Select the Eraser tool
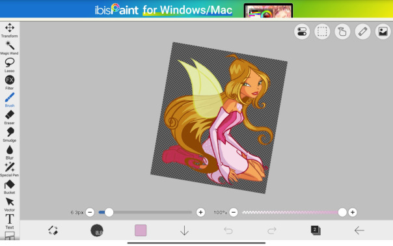The width and height of the screenshot is (393, 246). coord(10,117)
